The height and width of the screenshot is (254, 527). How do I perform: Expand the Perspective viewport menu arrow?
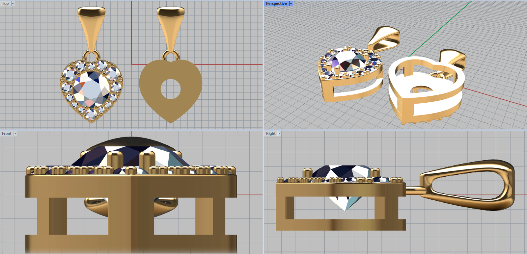click(x=291, y=4)
